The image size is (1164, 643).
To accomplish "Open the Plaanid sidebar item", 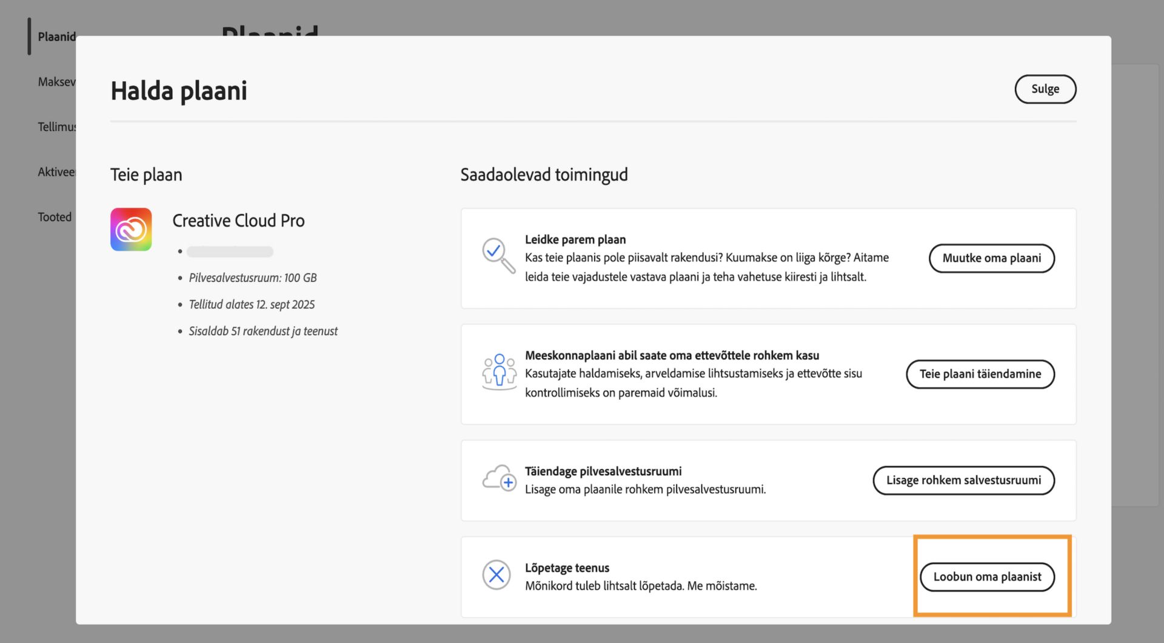I will (56, 37).
